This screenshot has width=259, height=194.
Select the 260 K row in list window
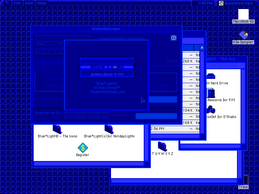pyautogui.click(x=191, y=61)
